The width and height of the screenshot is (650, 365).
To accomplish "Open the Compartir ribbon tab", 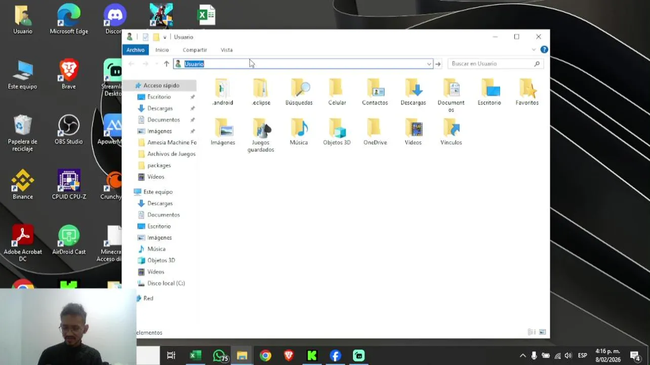I will click(x=195, y=50).
